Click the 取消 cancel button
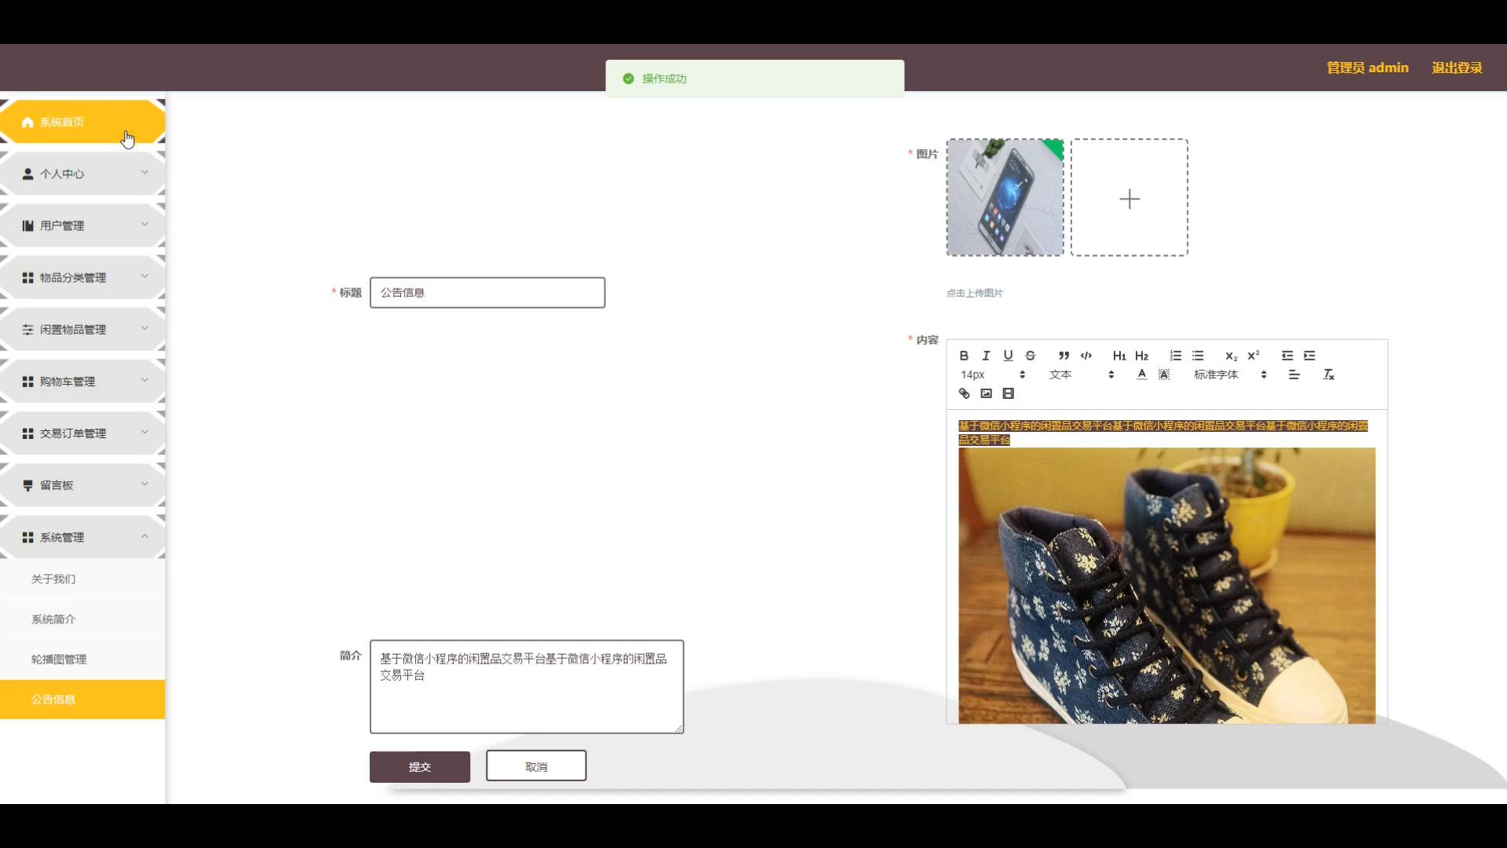Screen dimensions: 1507x848 [x=536, y=766]
